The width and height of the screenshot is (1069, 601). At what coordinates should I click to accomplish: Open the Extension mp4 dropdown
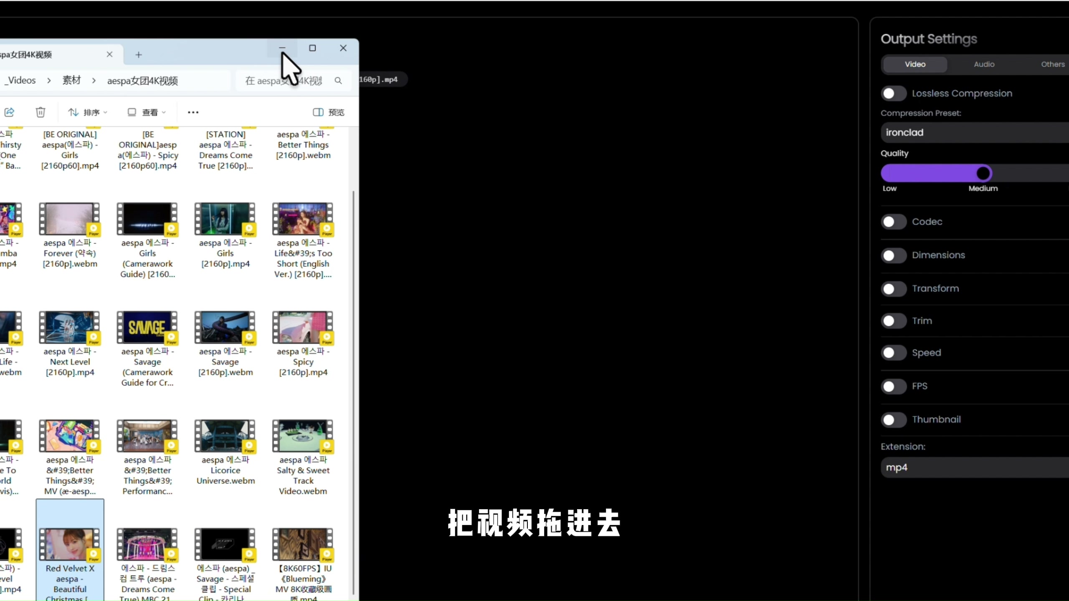pyautogui.click(x=975, y=467)
